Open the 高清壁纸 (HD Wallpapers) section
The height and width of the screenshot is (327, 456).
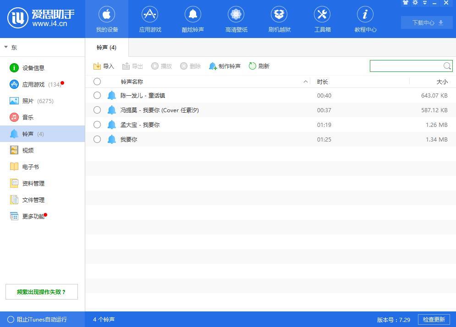(236, 18)
